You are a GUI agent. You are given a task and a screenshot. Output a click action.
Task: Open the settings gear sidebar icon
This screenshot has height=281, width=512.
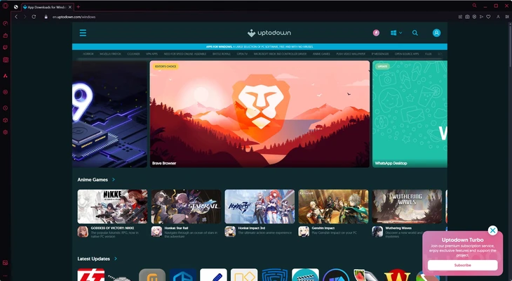pos(5,132)
